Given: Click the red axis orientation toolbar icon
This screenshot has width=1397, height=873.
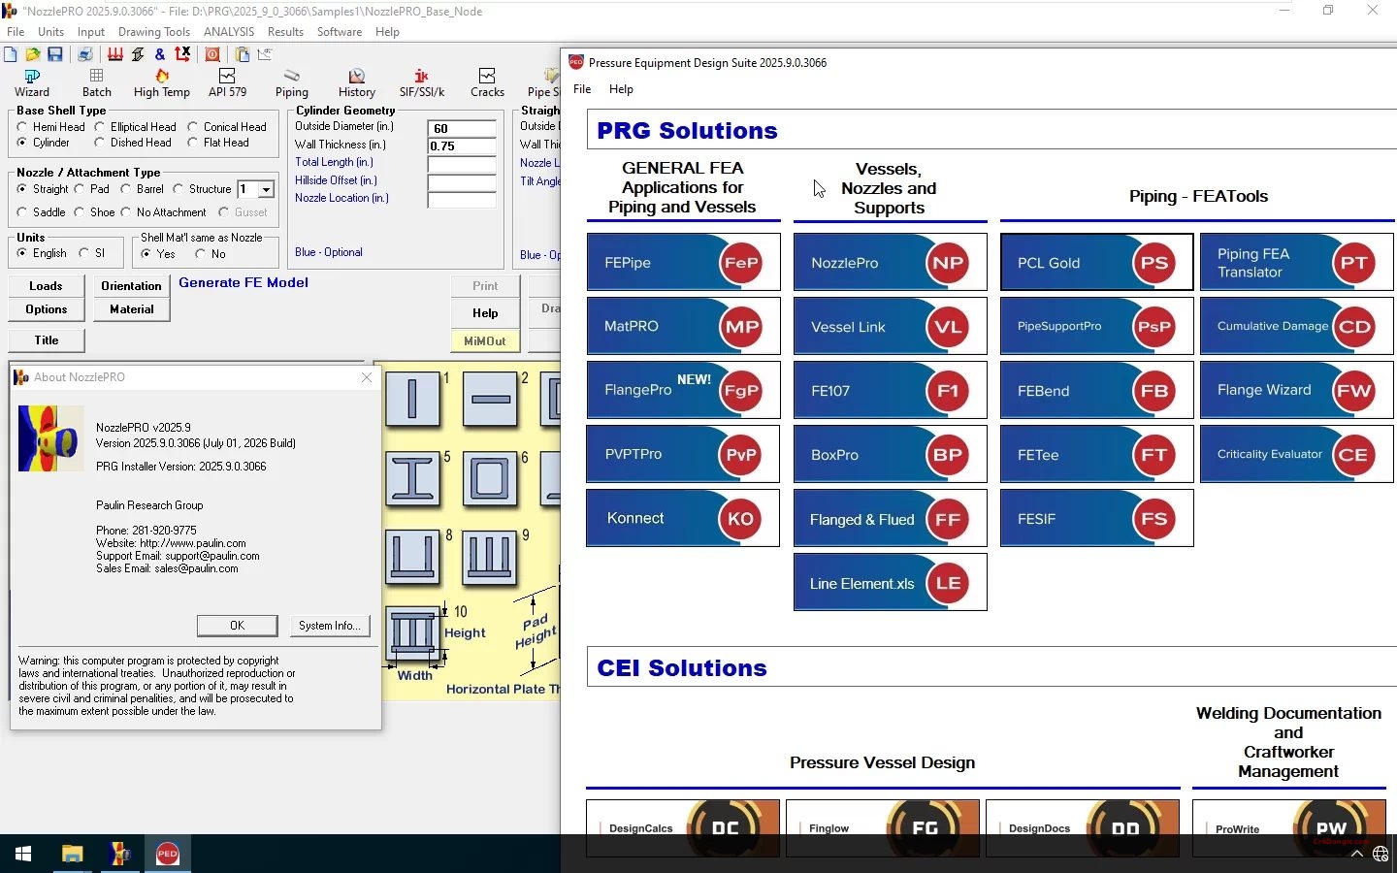Looking at the screenshot, I should (181, 54).
